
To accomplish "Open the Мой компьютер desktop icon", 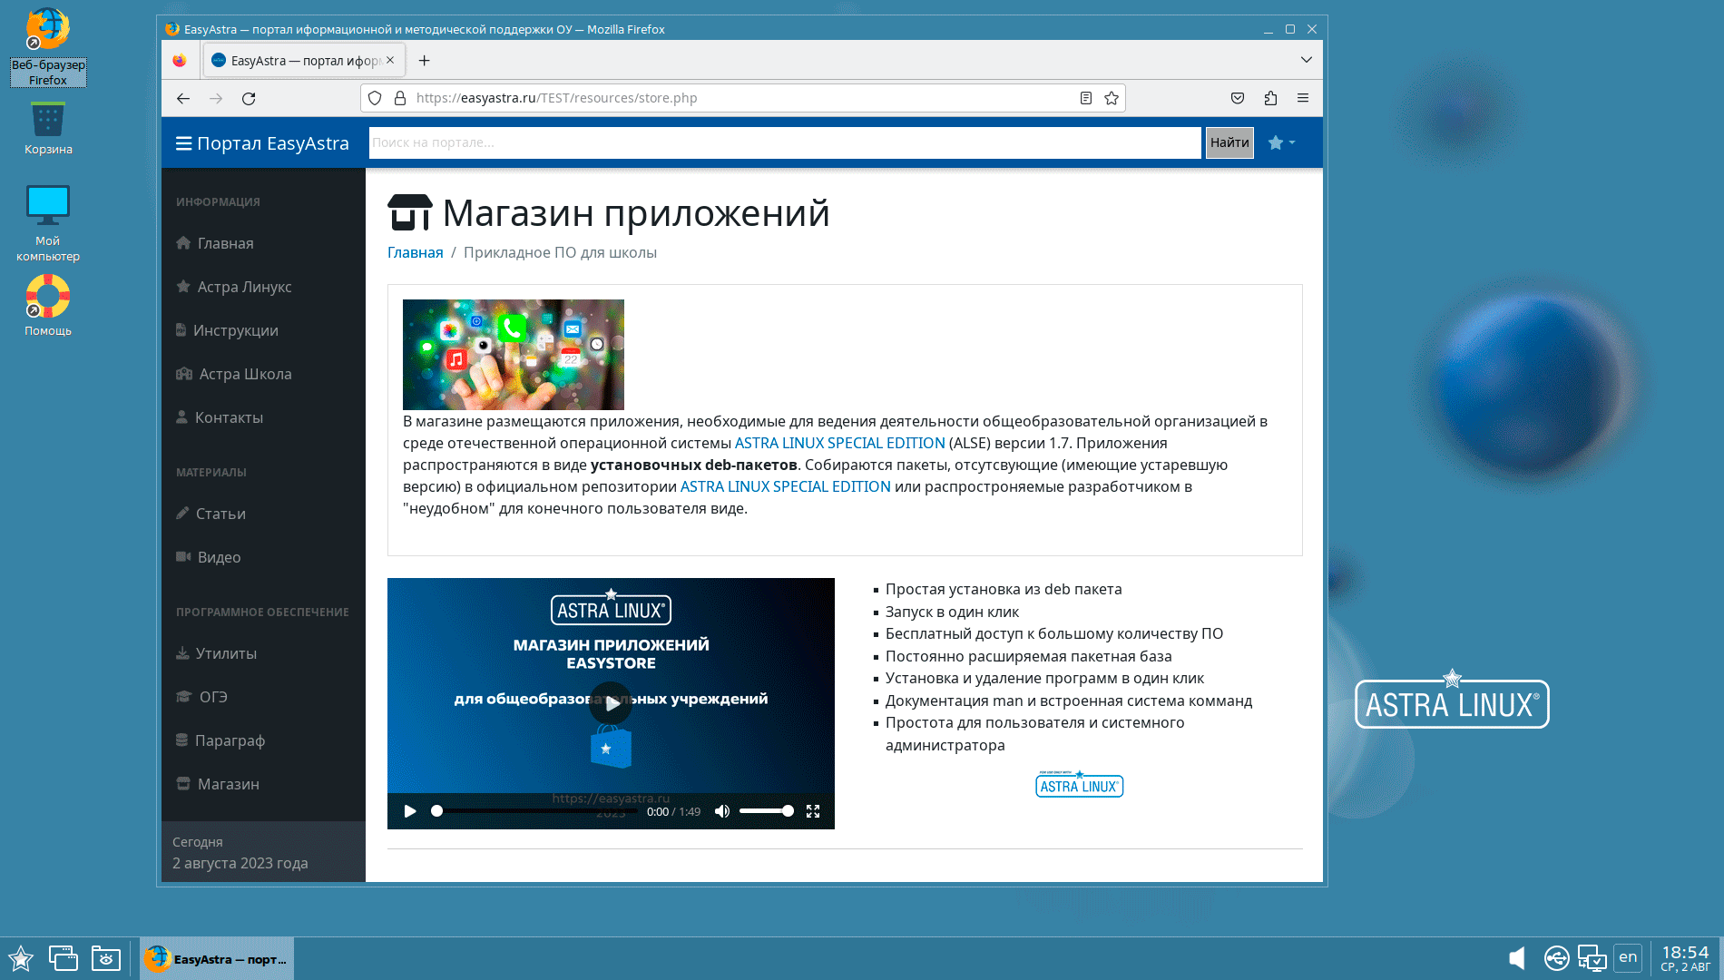I will (48, 223).
